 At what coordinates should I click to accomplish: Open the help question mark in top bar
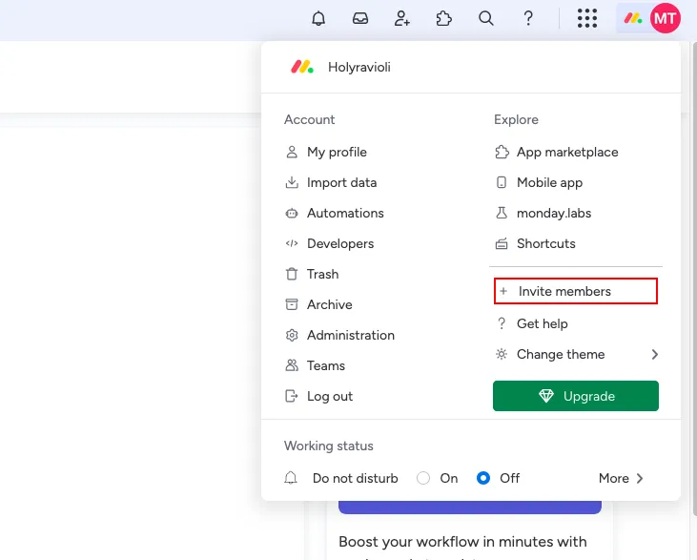tap(528, 18)
